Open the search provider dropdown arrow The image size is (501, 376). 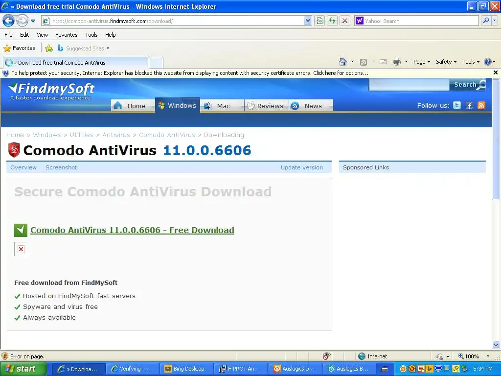click(494, 21)
